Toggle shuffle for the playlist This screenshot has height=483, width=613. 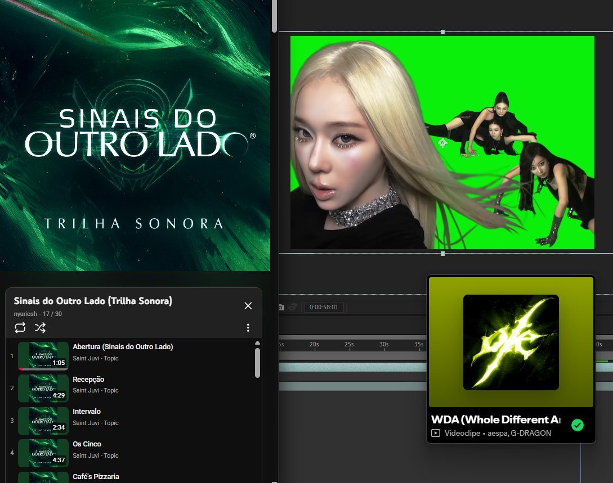click(40, 327)
